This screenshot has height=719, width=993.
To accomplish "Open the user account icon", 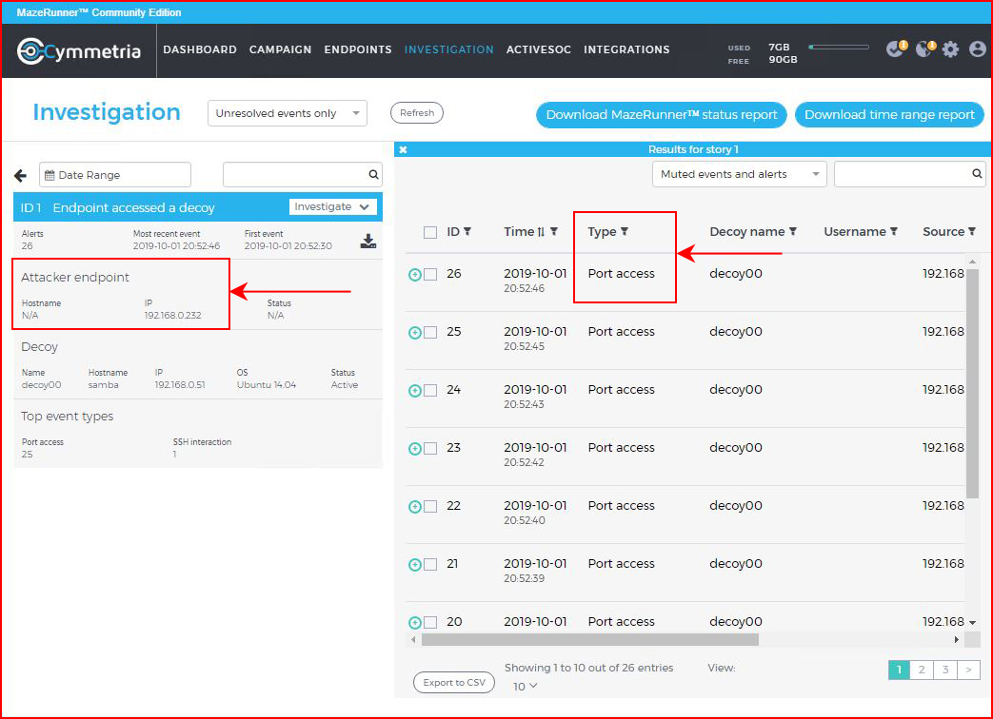I will [977, 49].
